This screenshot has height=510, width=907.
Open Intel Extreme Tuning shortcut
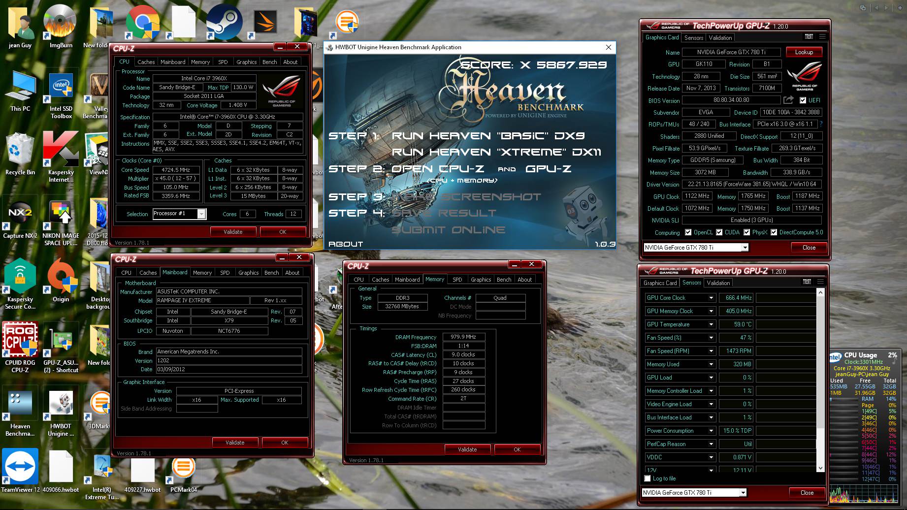pyautogui.click(x=102, y=475)
